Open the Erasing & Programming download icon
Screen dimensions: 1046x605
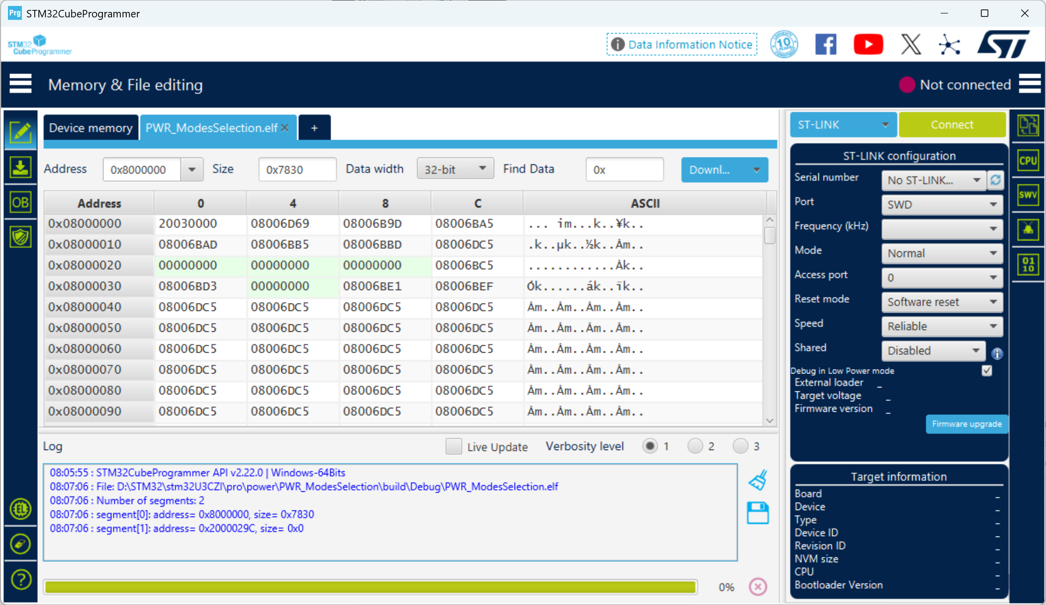point(20,167)
